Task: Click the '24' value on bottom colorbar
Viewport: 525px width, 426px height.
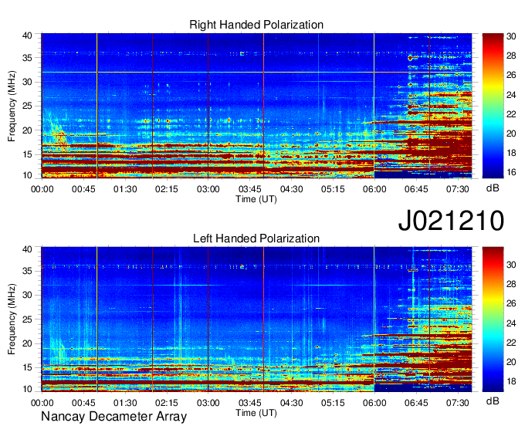Action: [x=511, y=323]
